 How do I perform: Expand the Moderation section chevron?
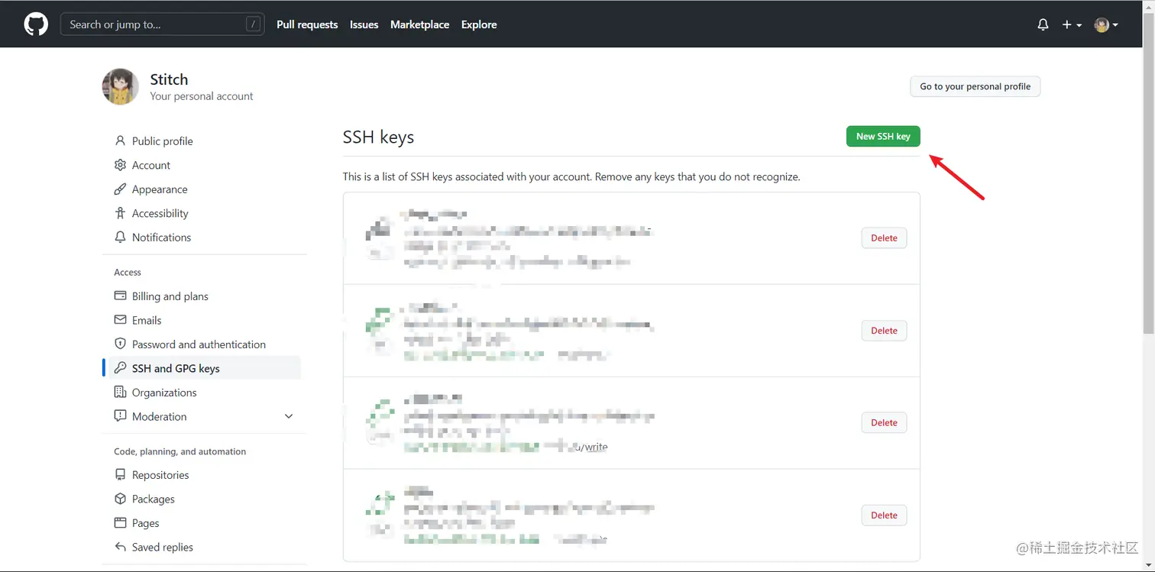click(289, 416)
